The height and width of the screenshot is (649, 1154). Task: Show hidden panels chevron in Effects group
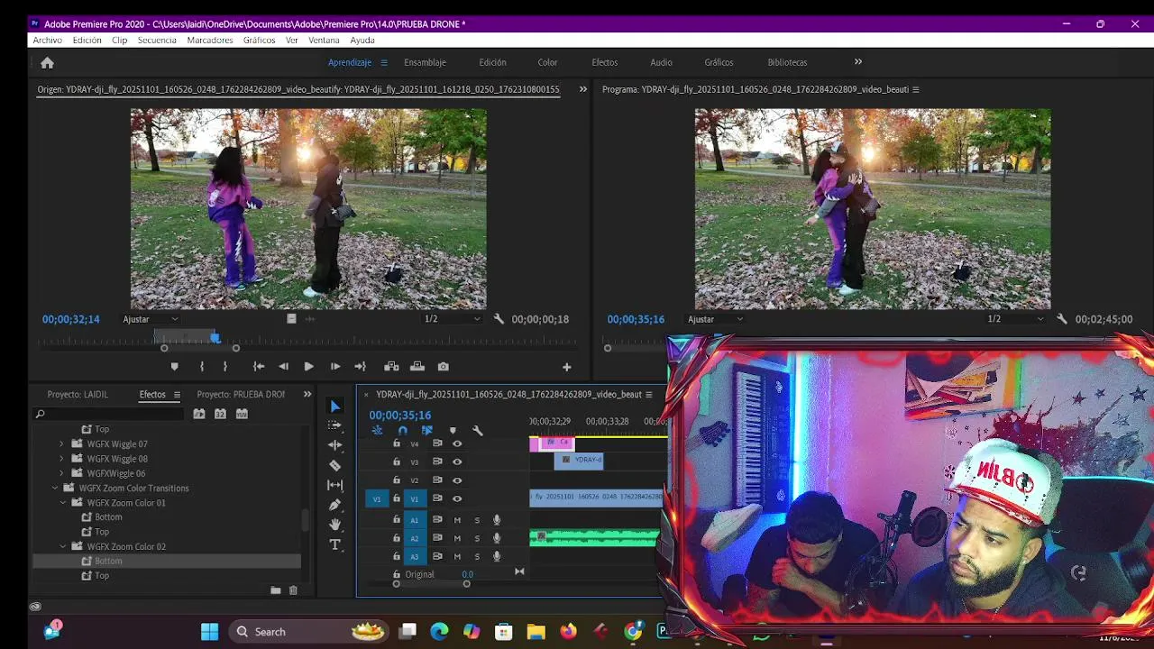[x=307, y=394]
